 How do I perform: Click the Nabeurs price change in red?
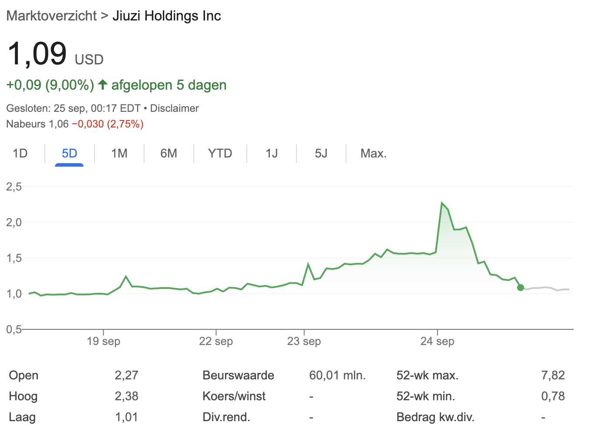point(108,124)
